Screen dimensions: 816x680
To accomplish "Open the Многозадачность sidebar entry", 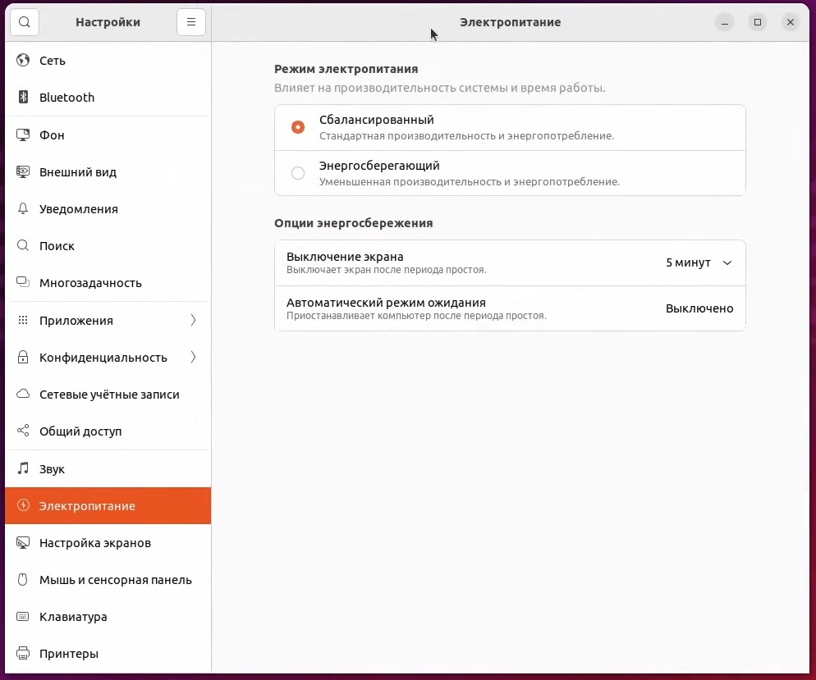I will (108, 282).
